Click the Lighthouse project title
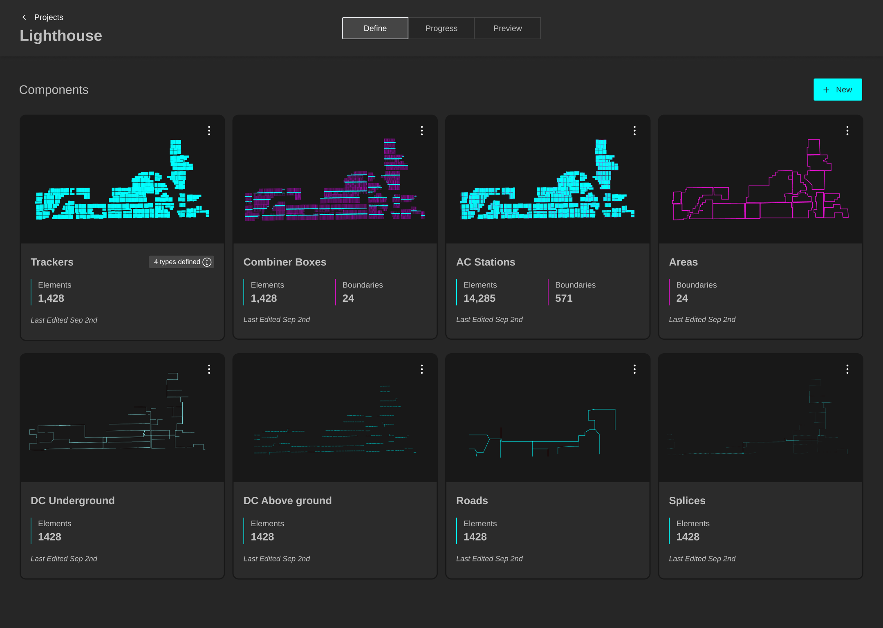 click(x=61, y=36)
